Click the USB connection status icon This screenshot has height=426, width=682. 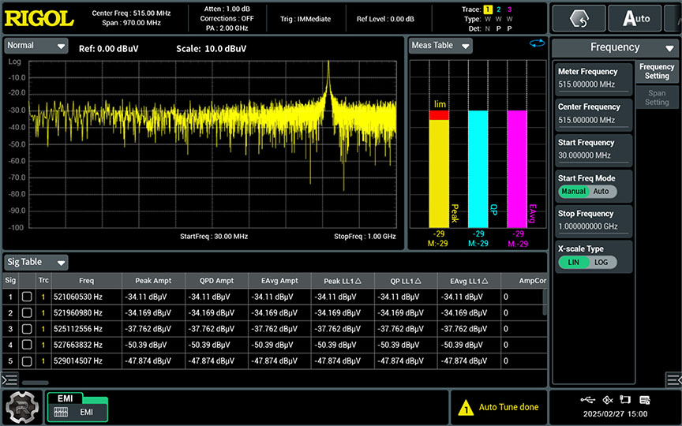(x=589, y=400)
